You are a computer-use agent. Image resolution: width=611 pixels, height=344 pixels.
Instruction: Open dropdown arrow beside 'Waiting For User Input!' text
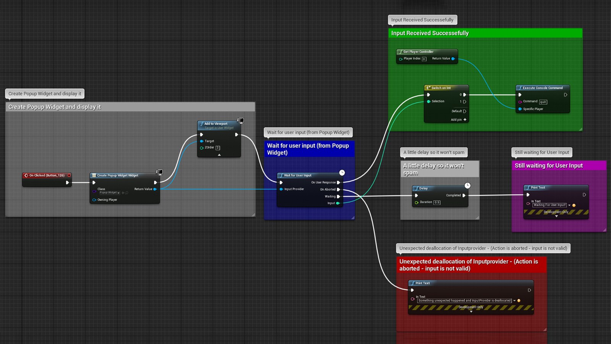tap(569, 205)
